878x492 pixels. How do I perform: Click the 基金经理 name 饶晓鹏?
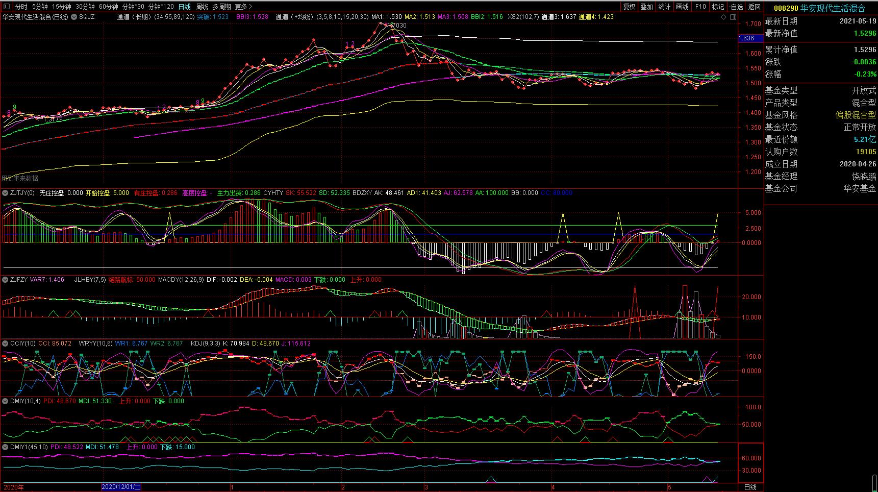tap(864, 177)
